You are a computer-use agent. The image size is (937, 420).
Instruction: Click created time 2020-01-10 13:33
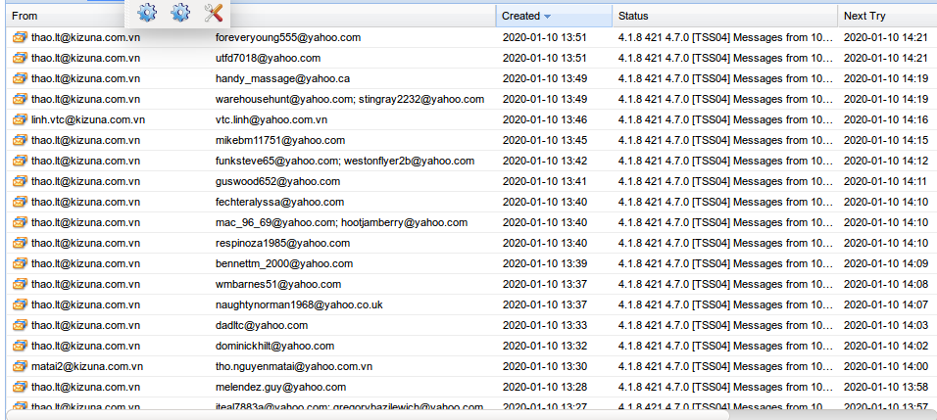pos(544,326)
